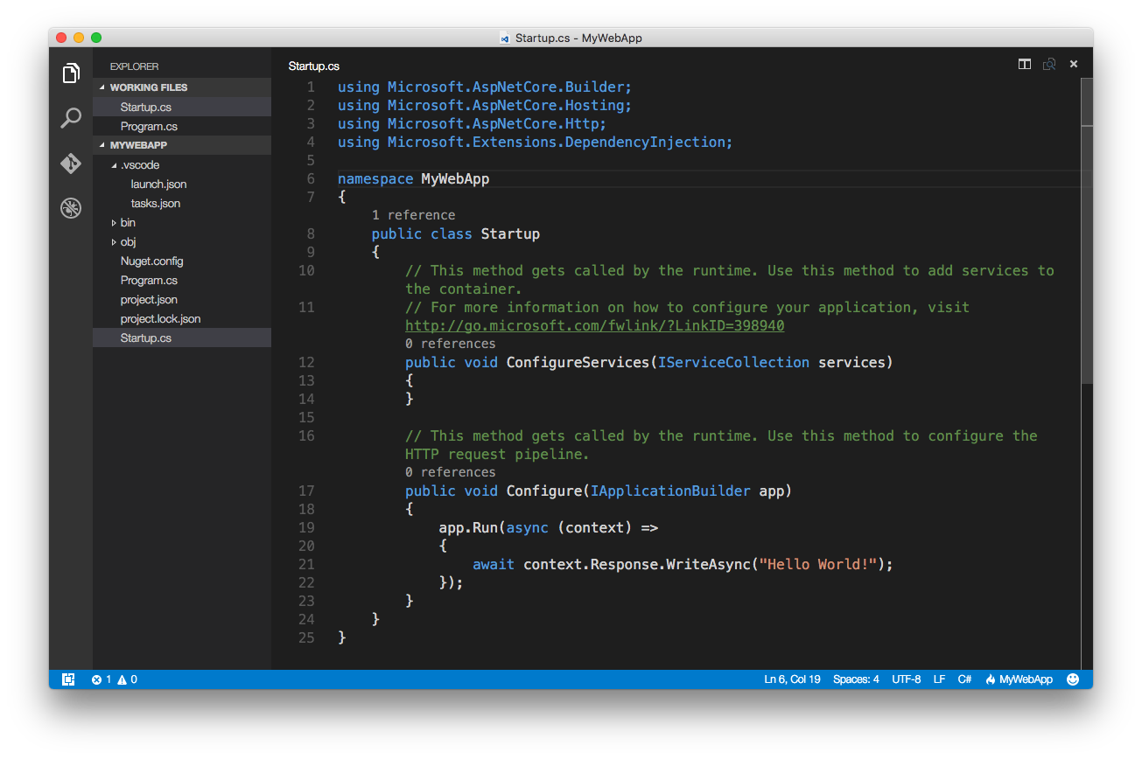Click the show changes icon beside split editor
The width and height of the screenshot is (1142, 759).
tap(1048, 64)
